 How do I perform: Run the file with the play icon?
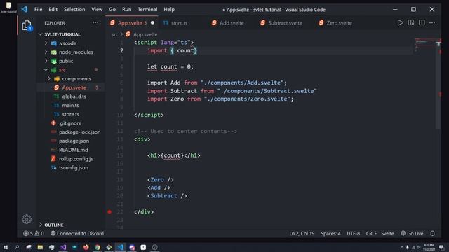click(400, 22)
